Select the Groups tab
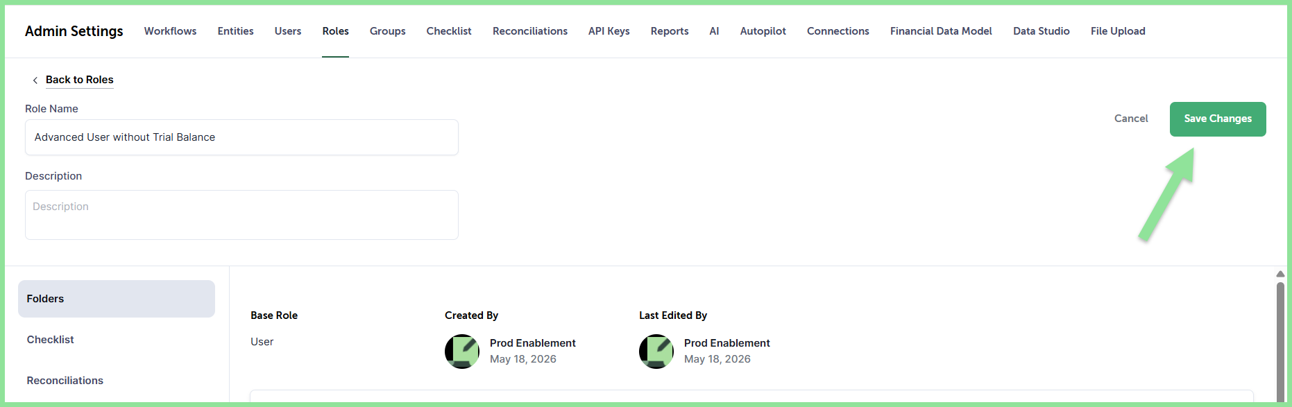Image resolution: width=1292 pixels, height=407 pixels. pyautogui.click(x=387, y=31)
